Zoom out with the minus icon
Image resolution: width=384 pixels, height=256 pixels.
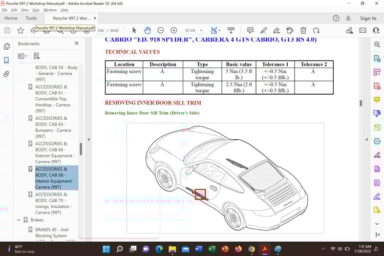pyautogui.click(x=160, y=30)
